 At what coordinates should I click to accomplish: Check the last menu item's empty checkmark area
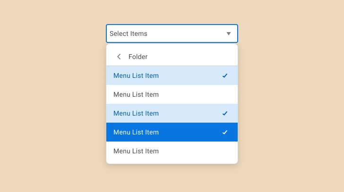[x=225, y=151]
